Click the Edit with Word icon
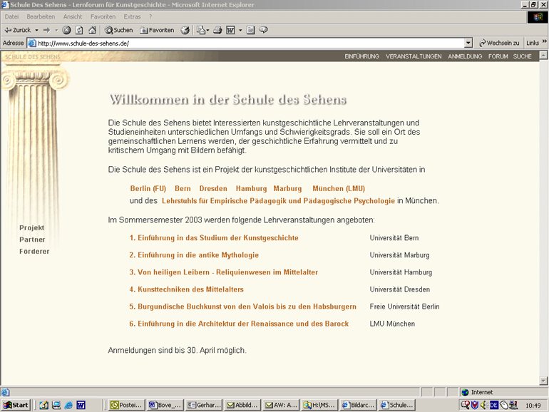 (x=230, y=30)
